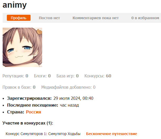
Task: Click Медиафайлов добавлено: 0 stat
Action: [68, 87]
